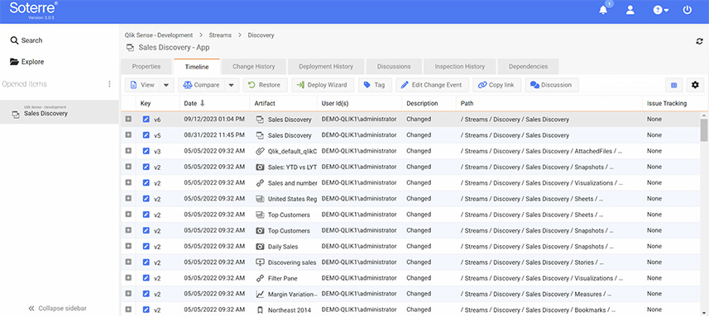Expand the United States Reg row

tap(128, 198)
